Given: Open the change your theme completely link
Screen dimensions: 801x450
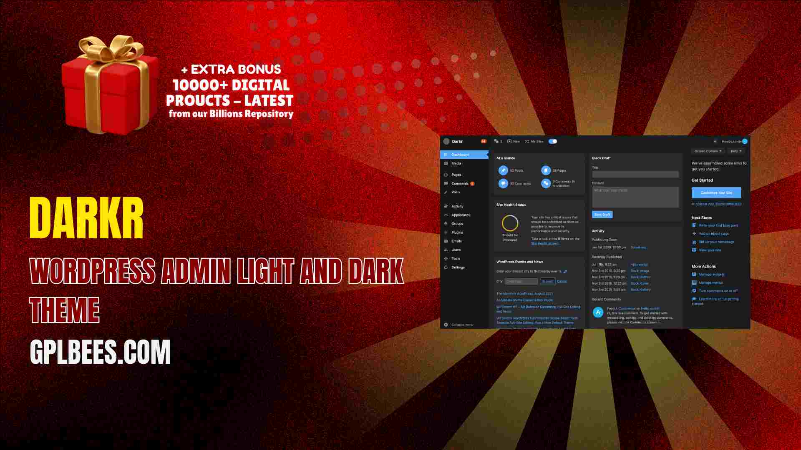Looking at the screenshot, I should pos(718,204).
